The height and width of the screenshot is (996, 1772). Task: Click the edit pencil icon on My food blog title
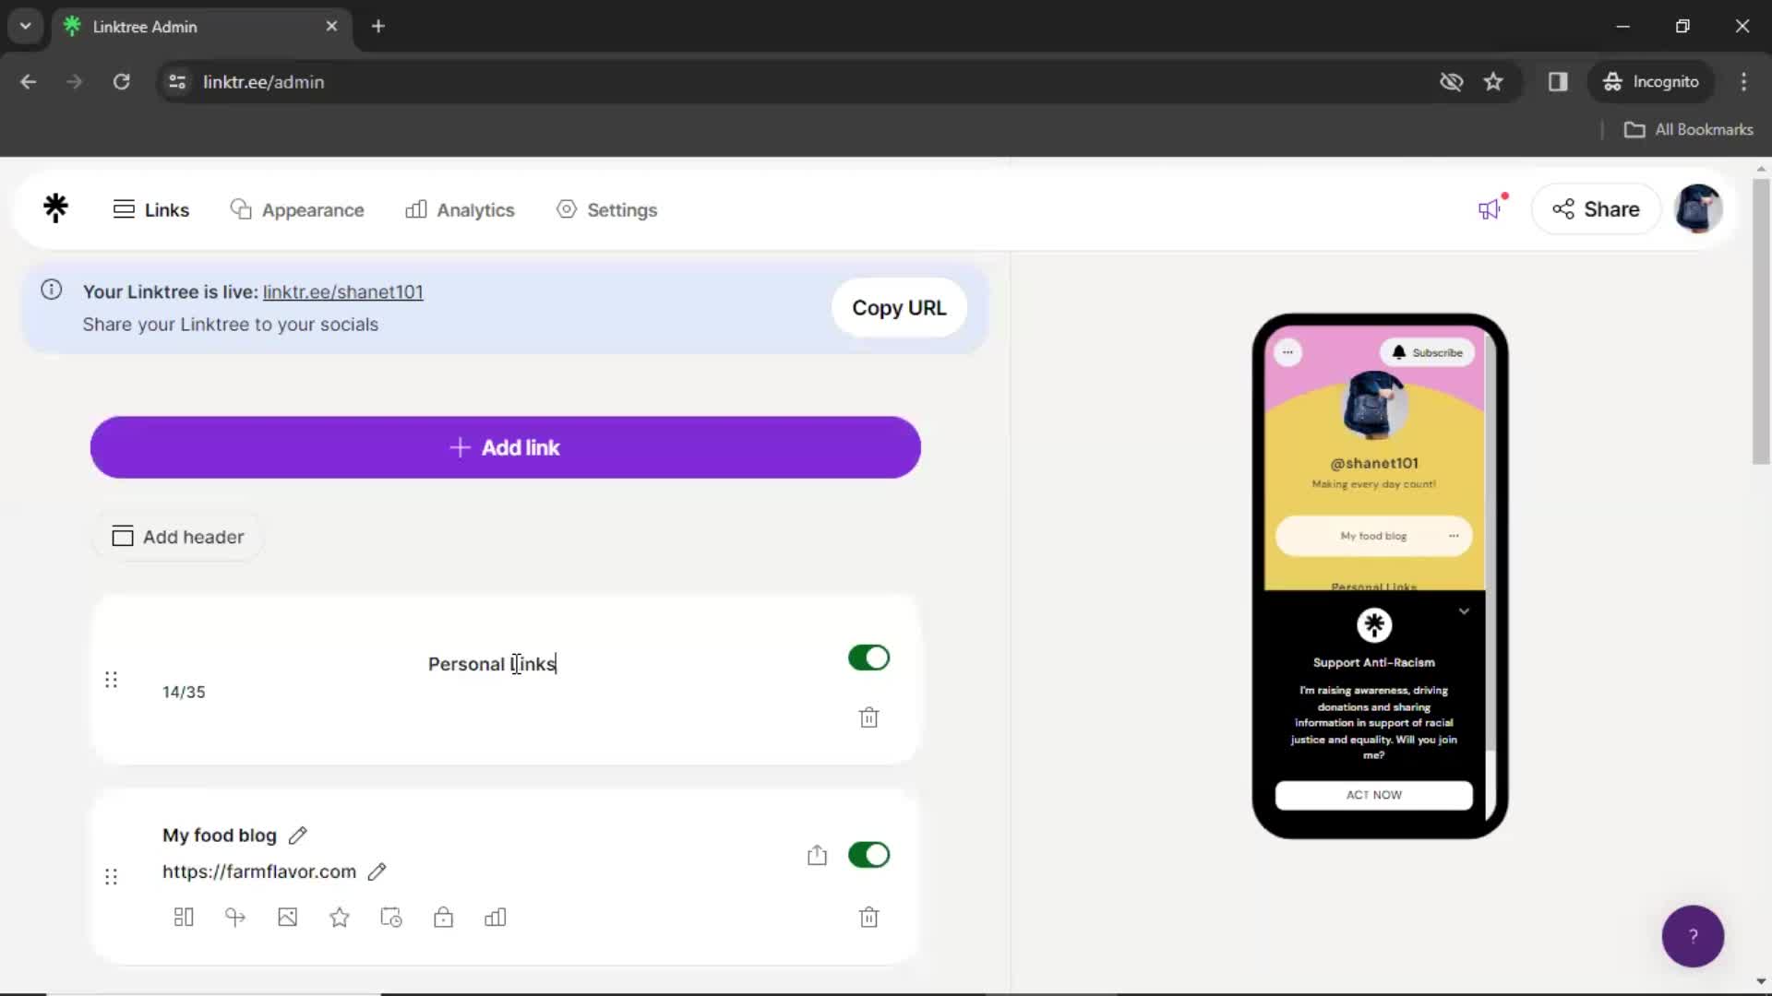(x=298, y=836)
